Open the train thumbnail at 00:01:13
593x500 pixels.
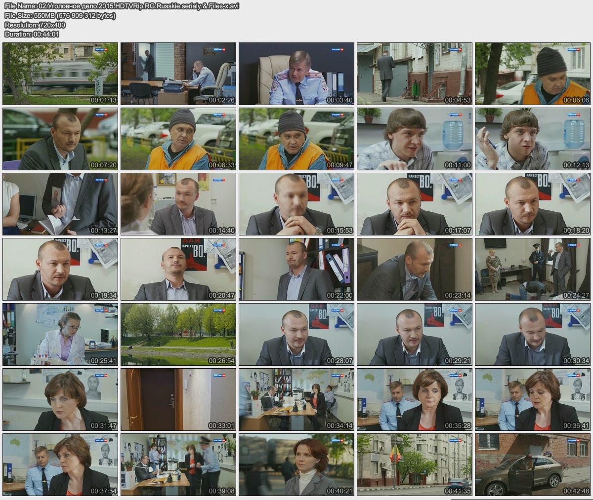pos(60,74)
